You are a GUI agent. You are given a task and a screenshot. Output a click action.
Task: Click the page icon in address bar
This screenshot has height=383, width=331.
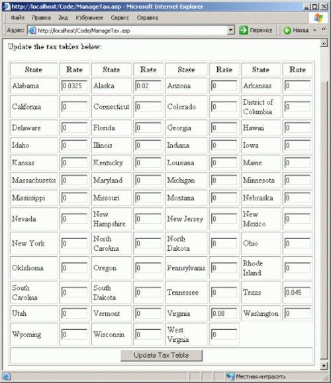32,31
